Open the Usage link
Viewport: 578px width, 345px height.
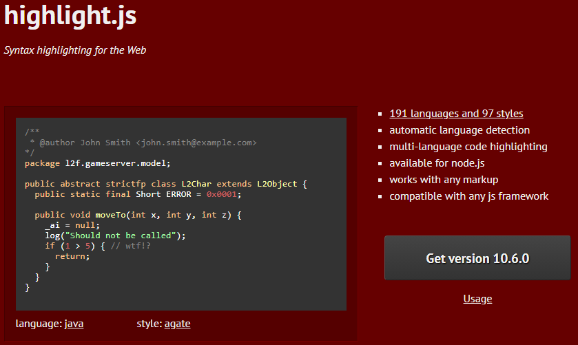[x=477, y=299]
